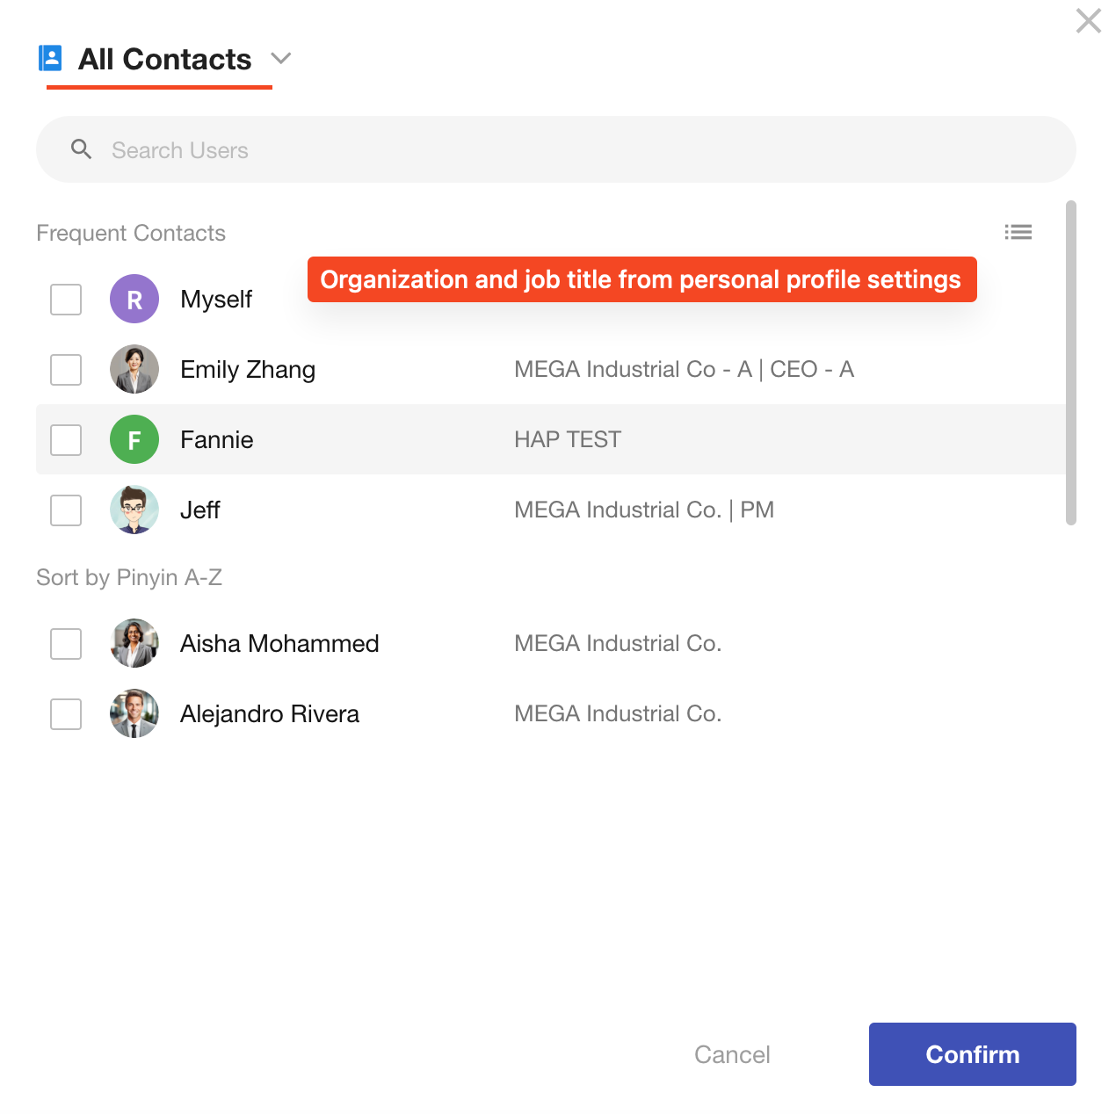The image size is (1116, 1114).
Task: Click the search magnifier icon
Action: (82, 149)
